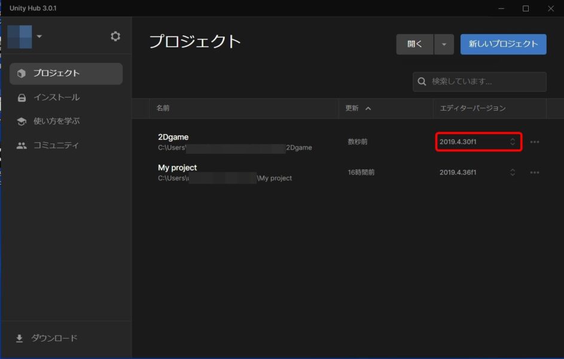Click the 数秒前 update time of 2Dgame
The image size is (564, 359).
[x=358, y=142]
